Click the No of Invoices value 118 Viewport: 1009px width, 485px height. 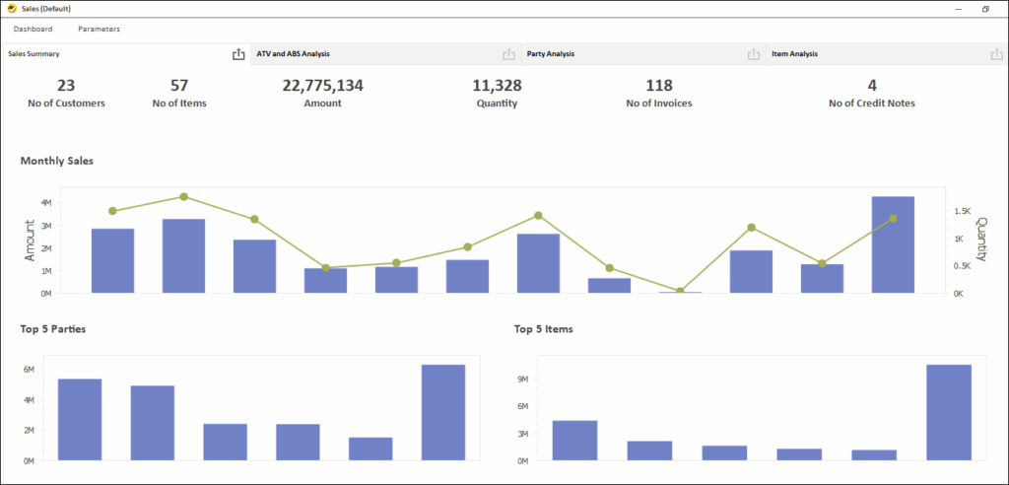tap(658, 86)
